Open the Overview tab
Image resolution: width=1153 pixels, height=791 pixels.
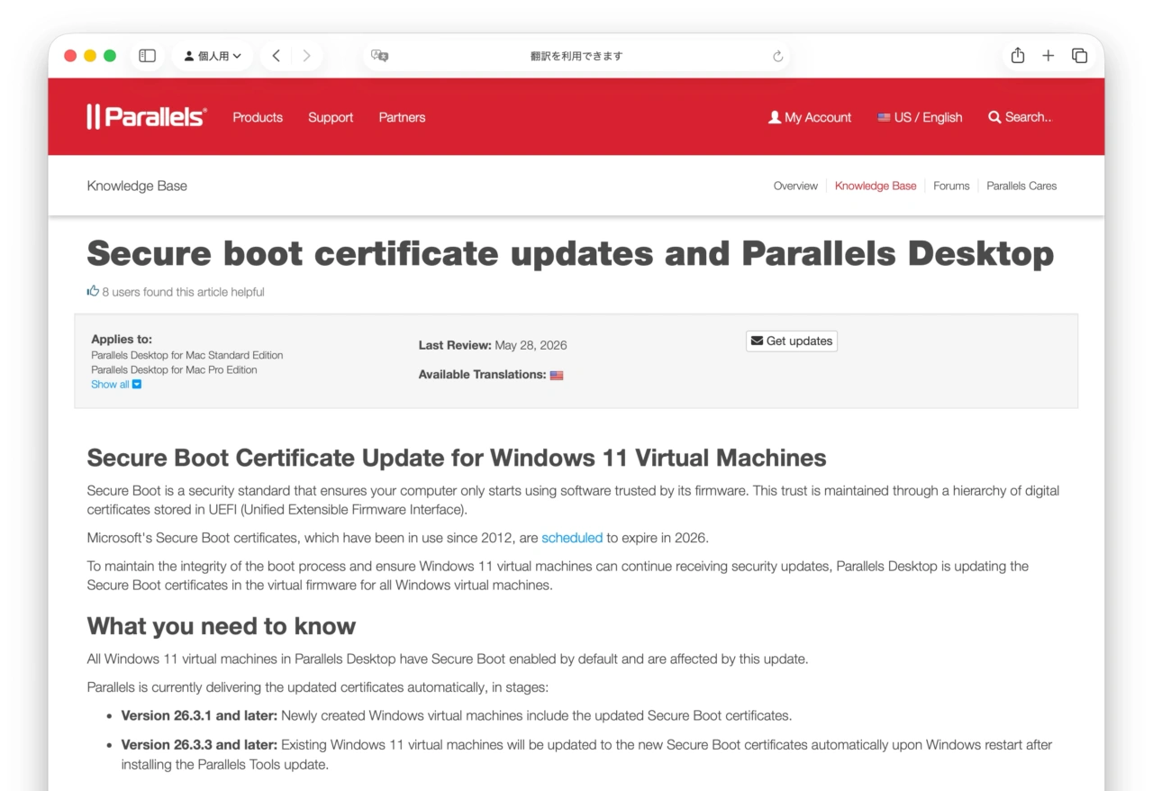point(795,186)
